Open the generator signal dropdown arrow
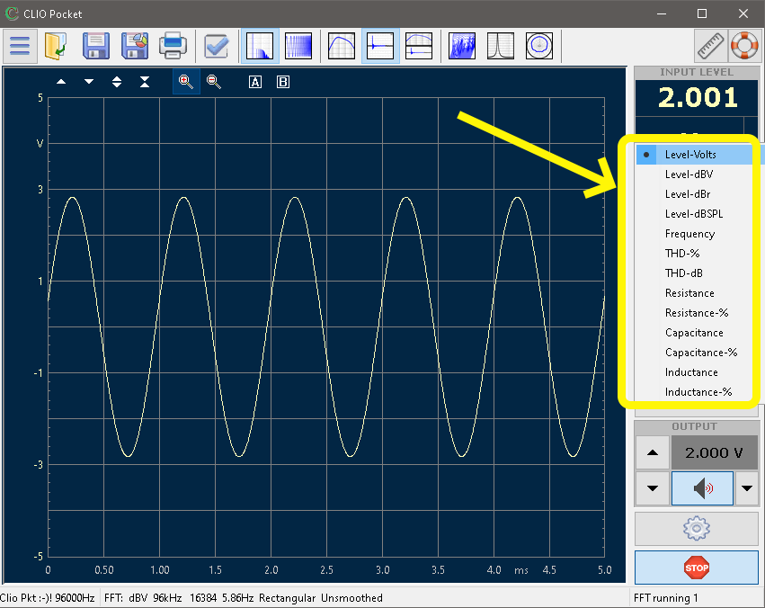 pos(746,488)
